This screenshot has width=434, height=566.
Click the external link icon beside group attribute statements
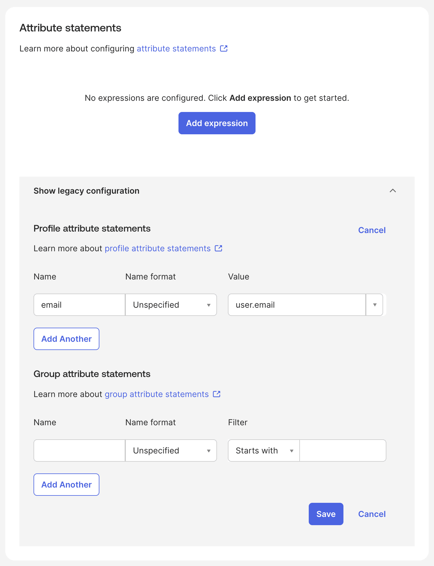tap(217, 394)
